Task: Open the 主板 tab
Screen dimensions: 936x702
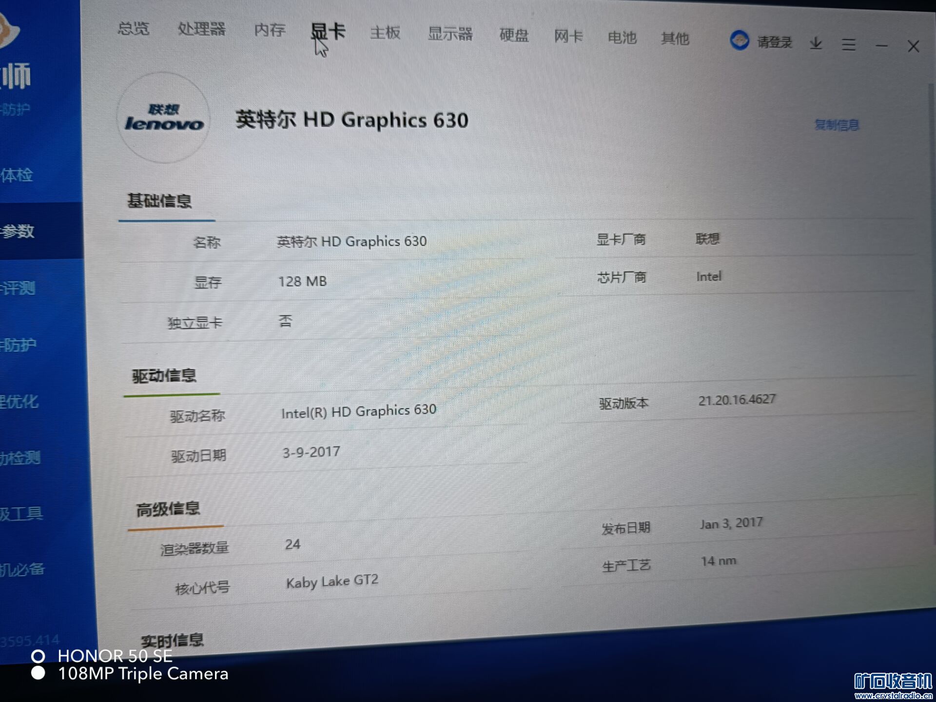Action: 385,33
